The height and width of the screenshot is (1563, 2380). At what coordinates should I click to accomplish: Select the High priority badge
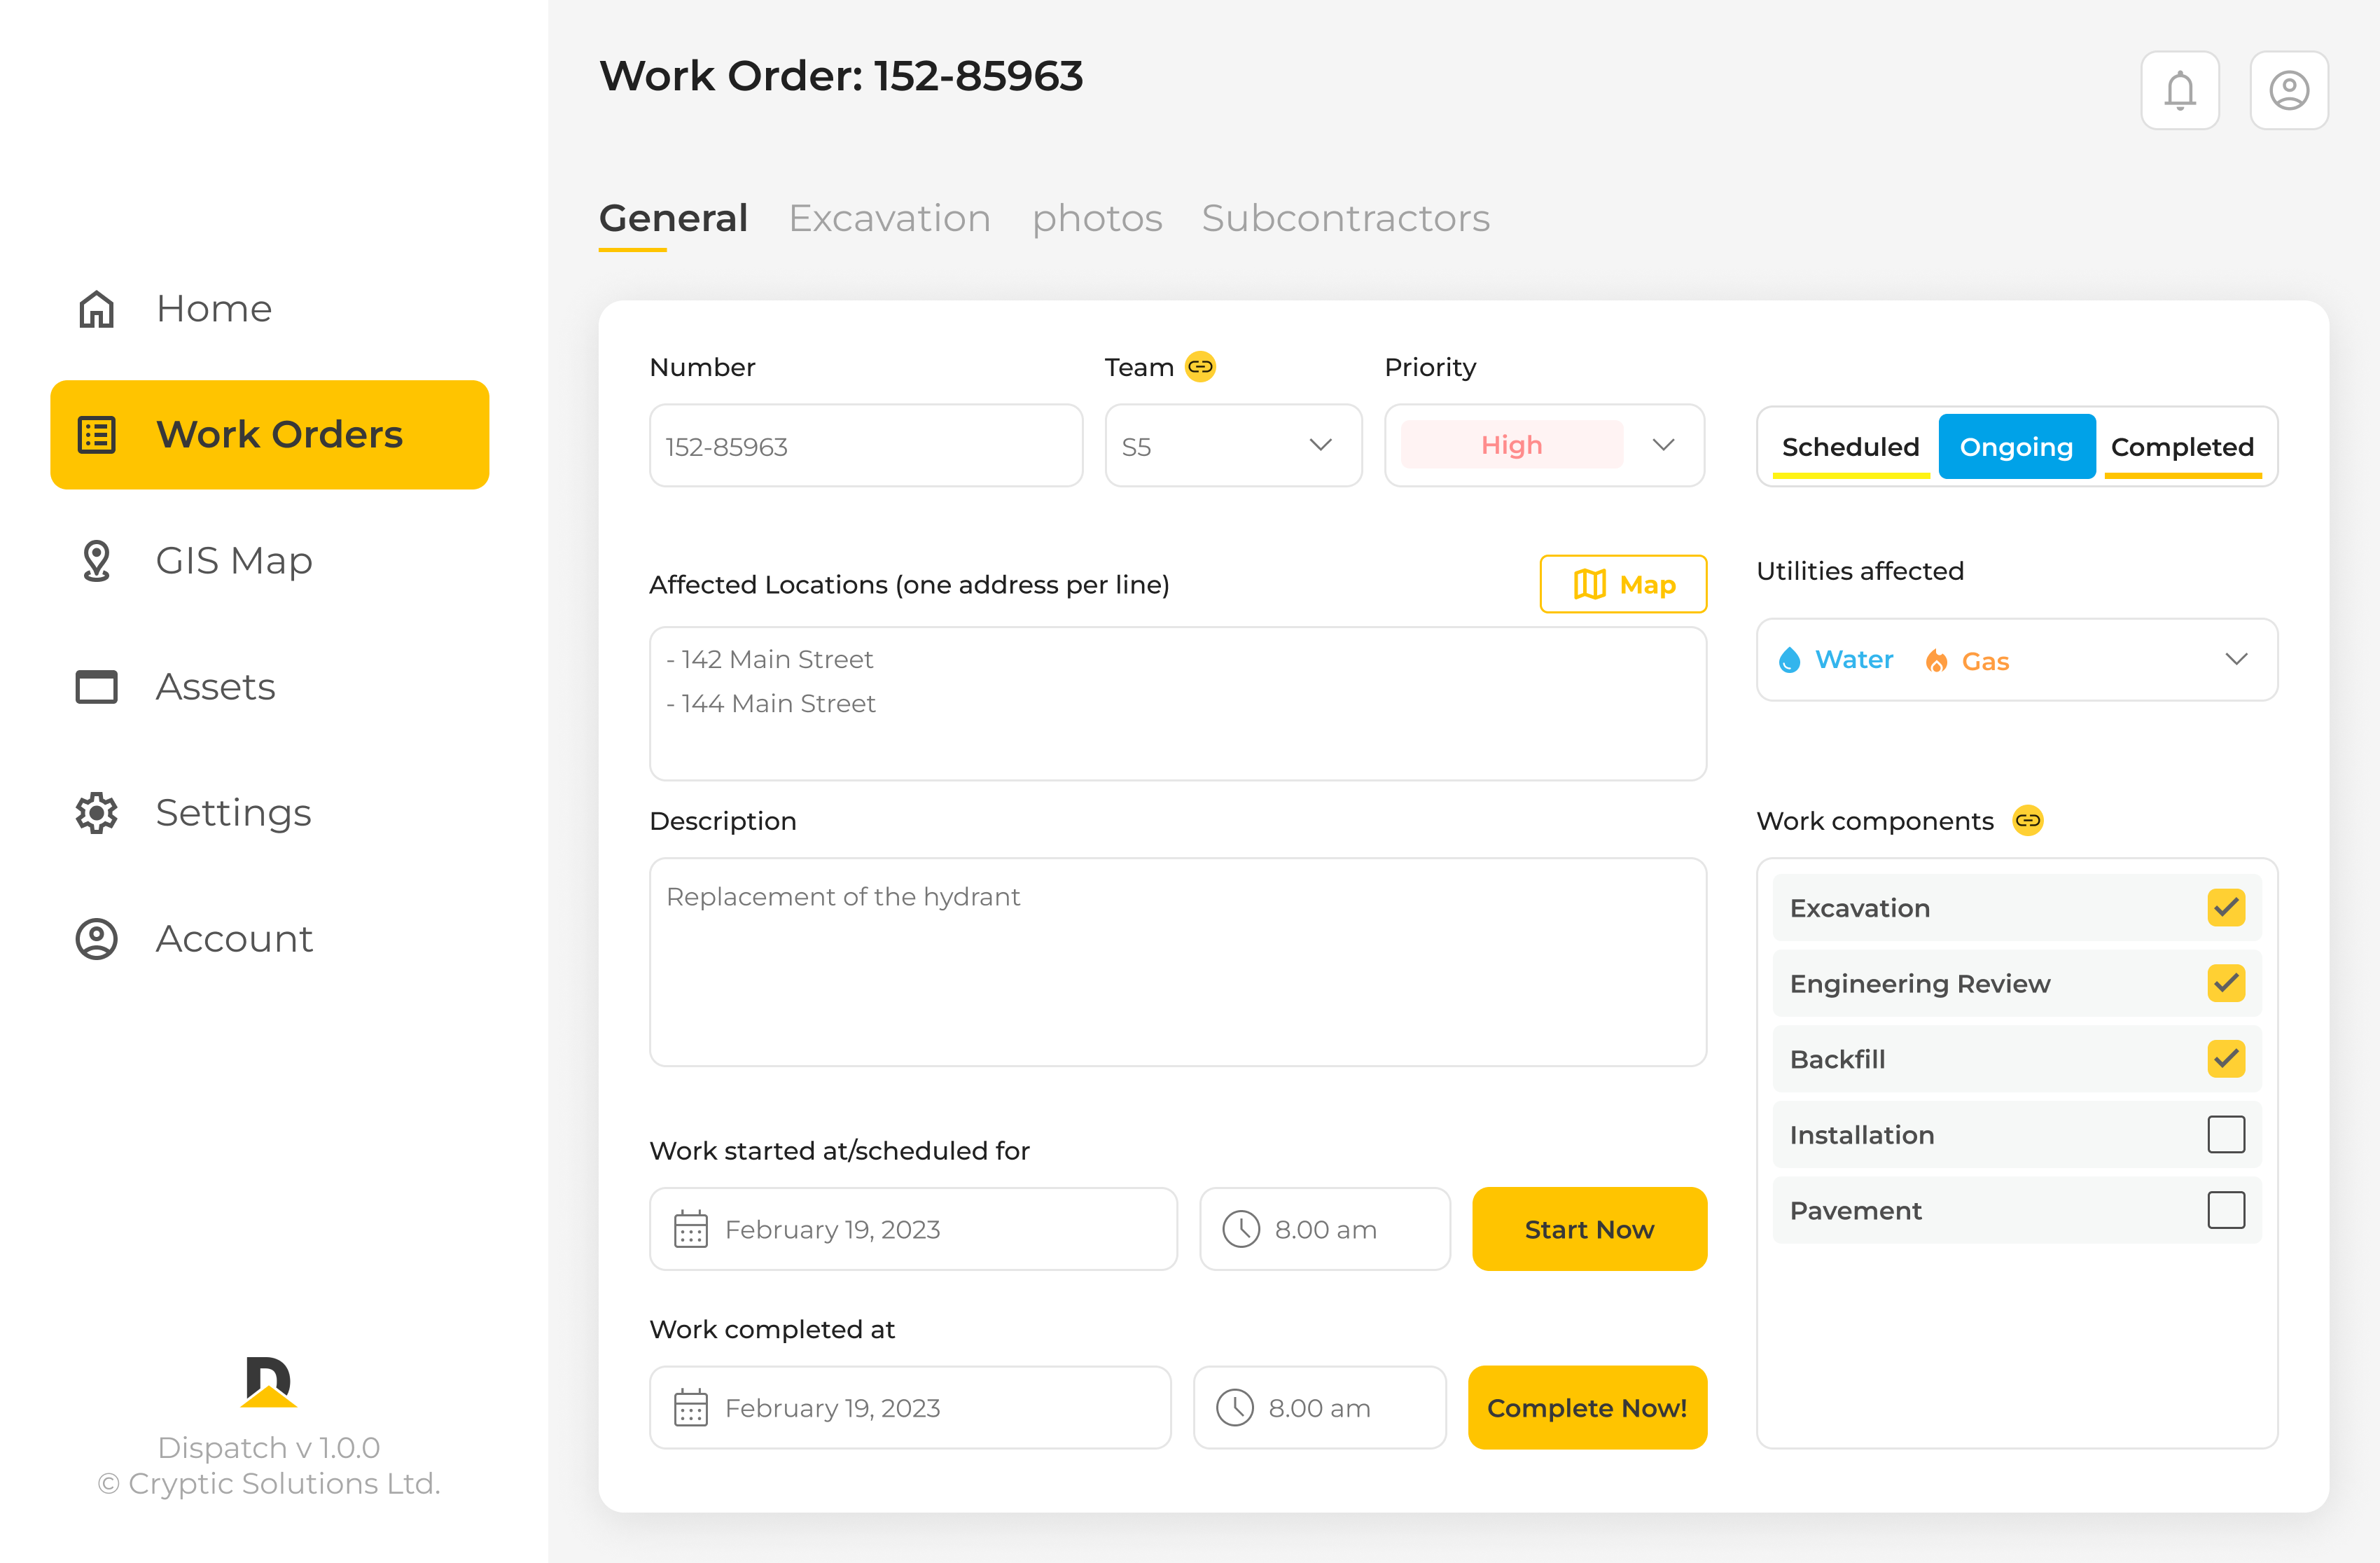[1511, 445]
